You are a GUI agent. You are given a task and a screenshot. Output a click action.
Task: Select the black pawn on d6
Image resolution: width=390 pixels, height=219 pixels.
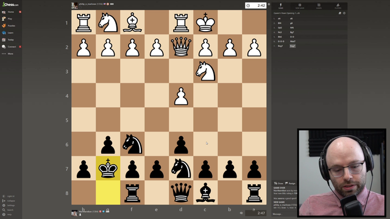pyautogui.click(x=181, y=144)
